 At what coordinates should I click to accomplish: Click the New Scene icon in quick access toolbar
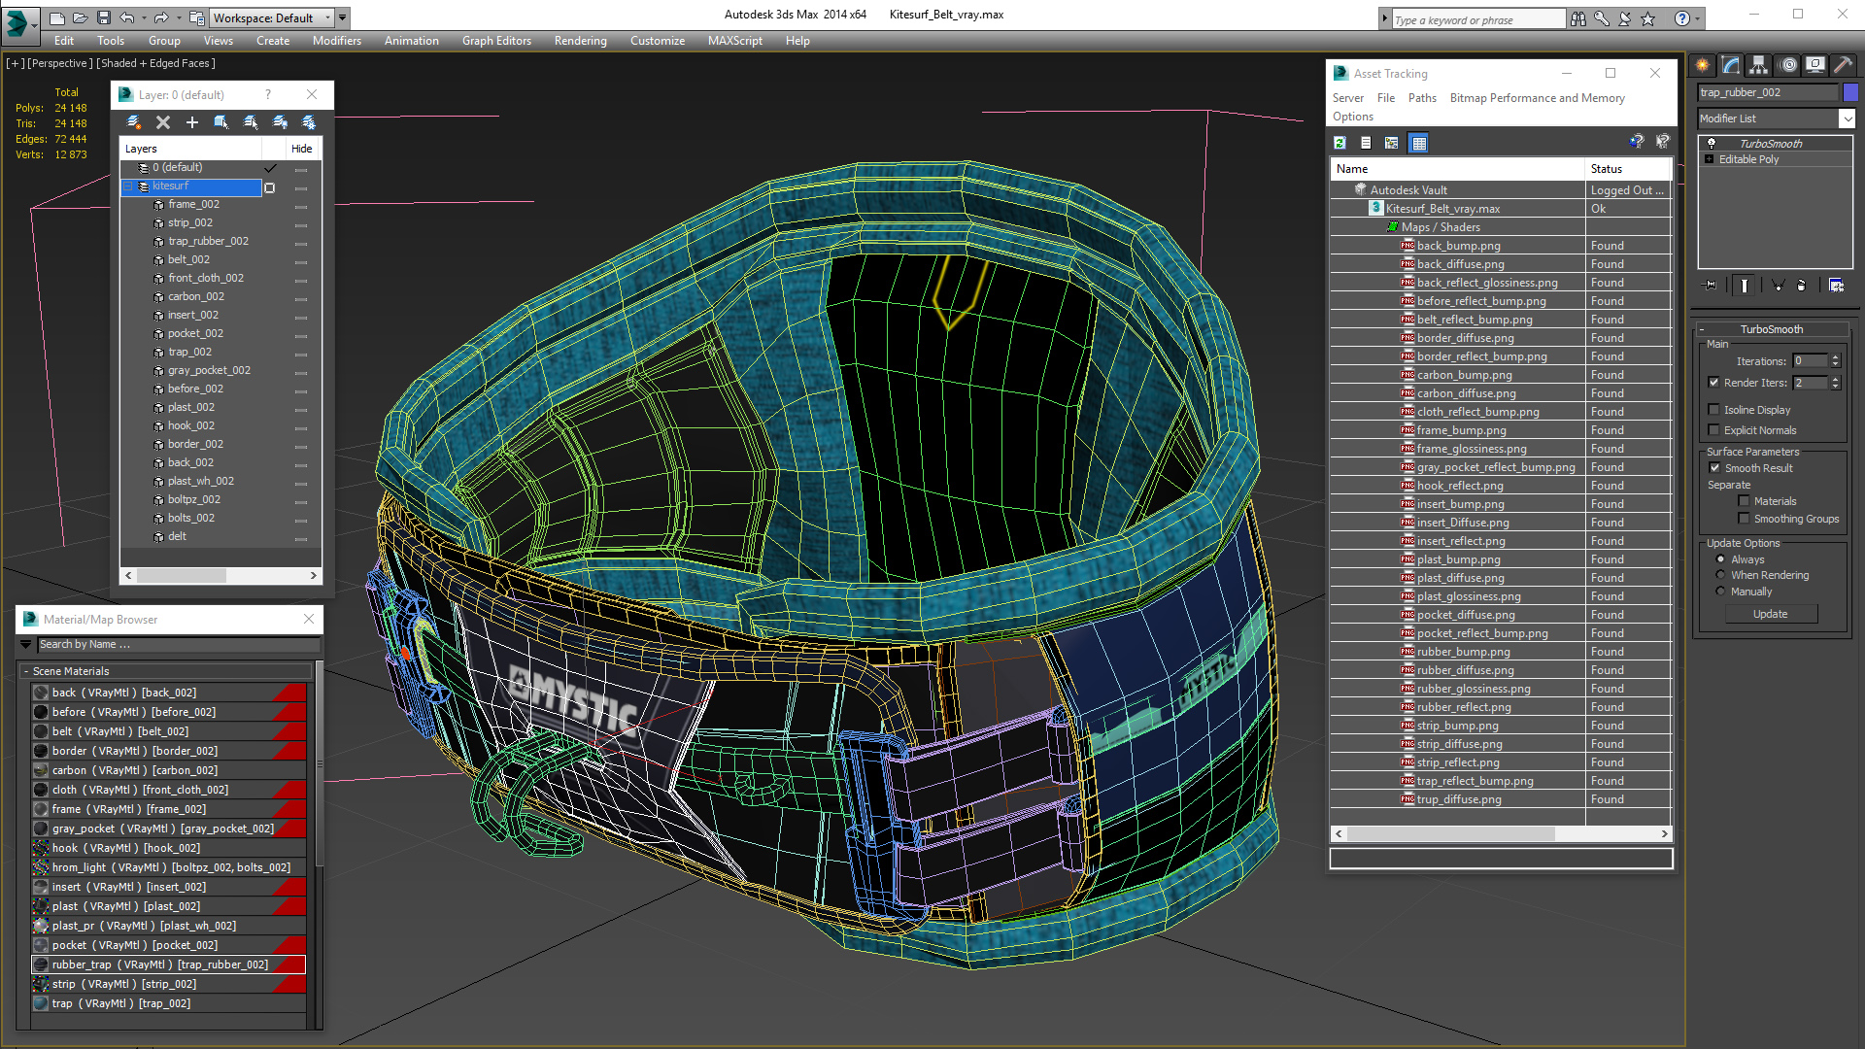pyautogui.click(x=57, y=17)
